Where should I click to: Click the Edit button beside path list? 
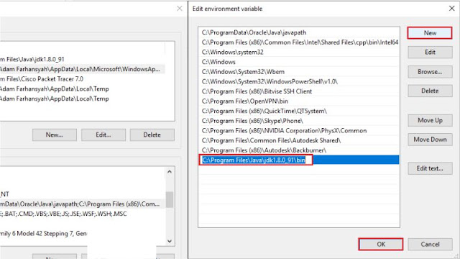430,53
